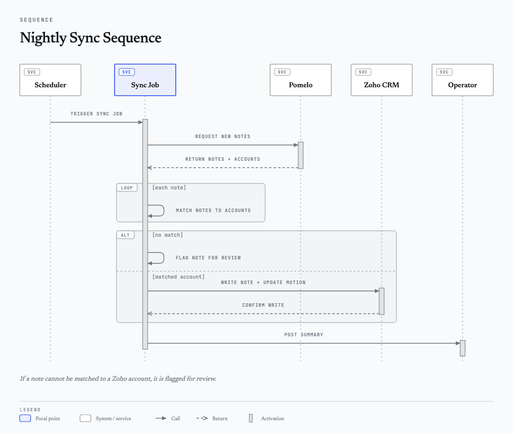This screenshot has height=433, width=513.
Task: Click the Zoho CRM activation bar
Action: tap(382, 301)
